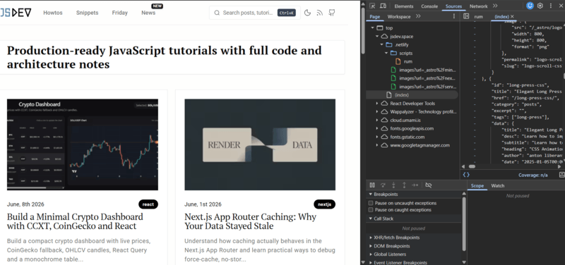Expand Wappalyzer tree node

pos(377,112)
